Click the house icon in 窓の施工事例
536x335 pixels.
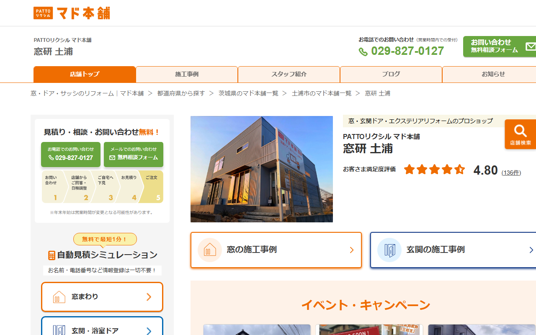coord(210,250)
